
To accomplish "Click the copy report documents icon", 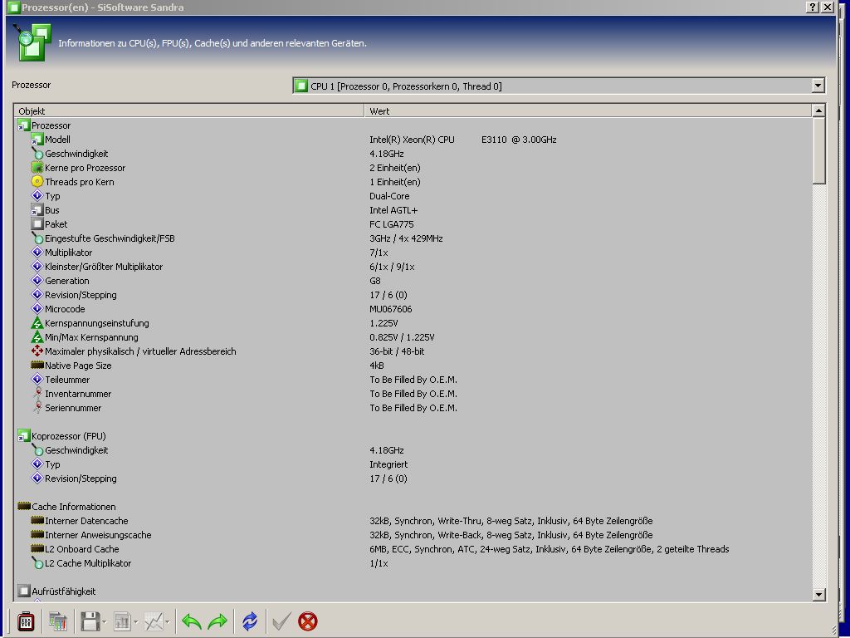I will click(57, 621).
